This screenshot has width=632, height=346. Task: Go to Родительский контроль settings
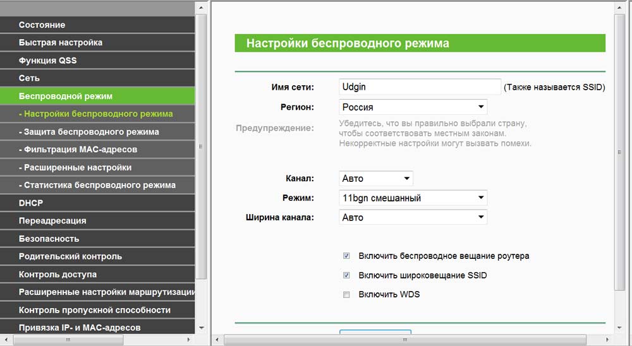pyautogui.click(x=70, y=256)
